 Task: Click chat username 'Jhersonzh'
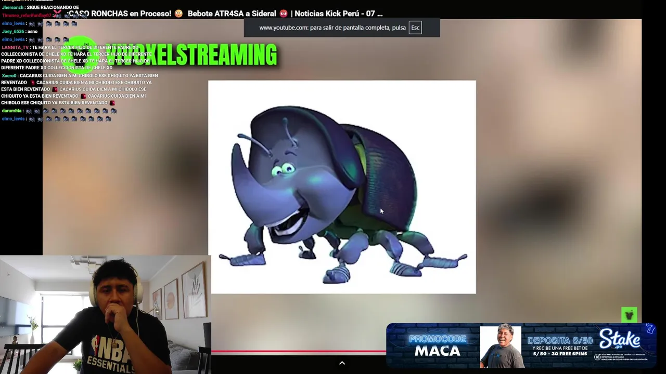pos(12,8)
